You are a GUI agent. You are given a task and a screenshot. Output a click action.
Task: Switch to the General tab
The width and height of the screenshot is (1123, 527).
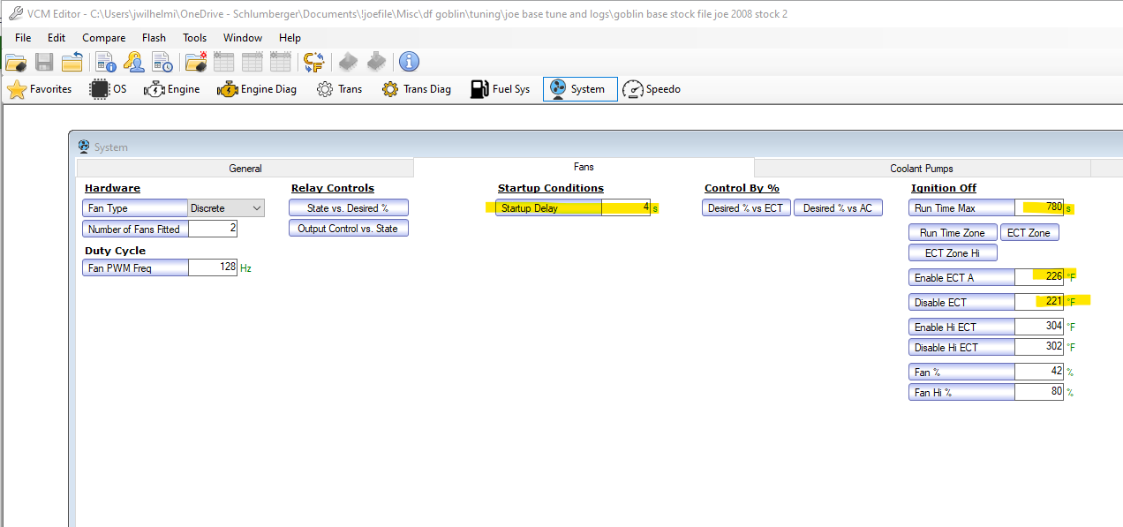pyautogui.click(x=245, y=169)
